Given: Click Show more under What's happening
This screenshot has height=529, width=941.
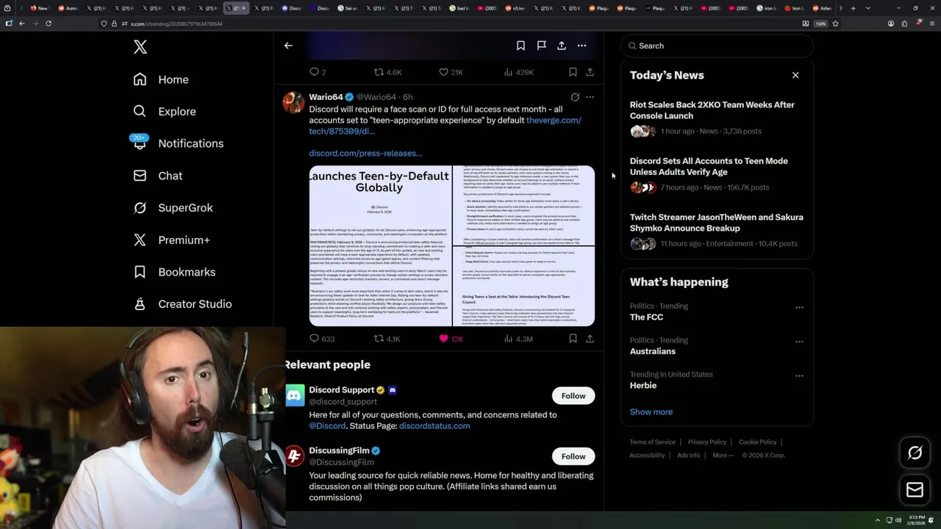Looking at the screenshot, I should 651,412.
